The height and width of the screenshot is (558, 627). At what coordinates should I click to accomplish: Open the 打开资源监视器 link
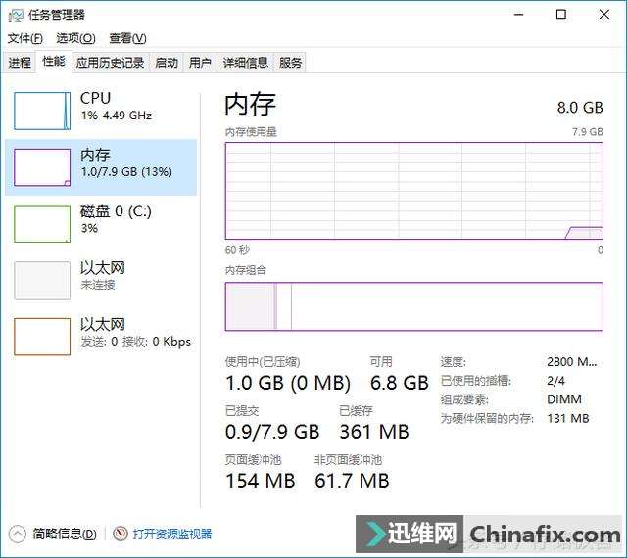point(172,535)
